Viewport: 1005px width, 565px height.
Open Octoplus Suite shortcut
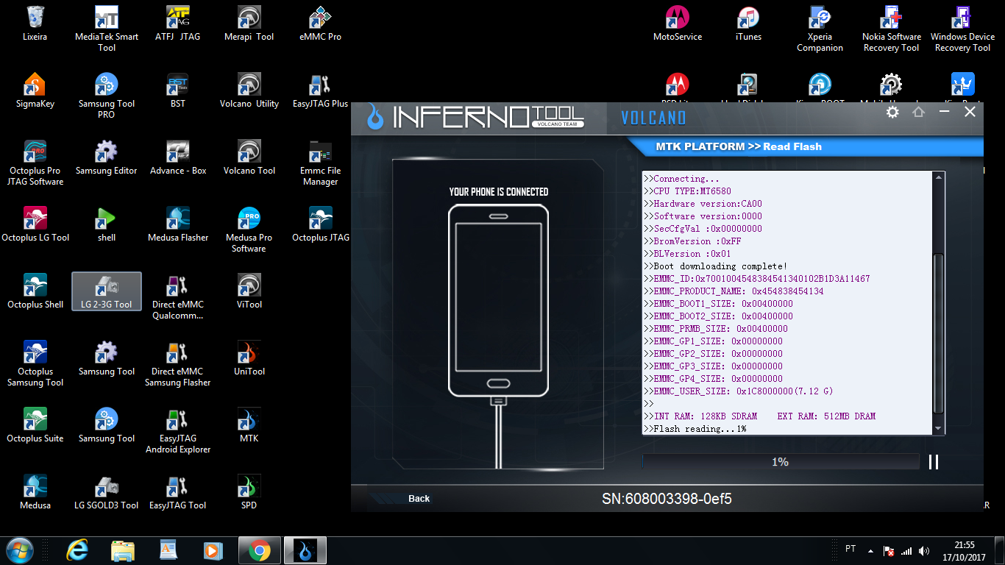click(x=35, y=425)
